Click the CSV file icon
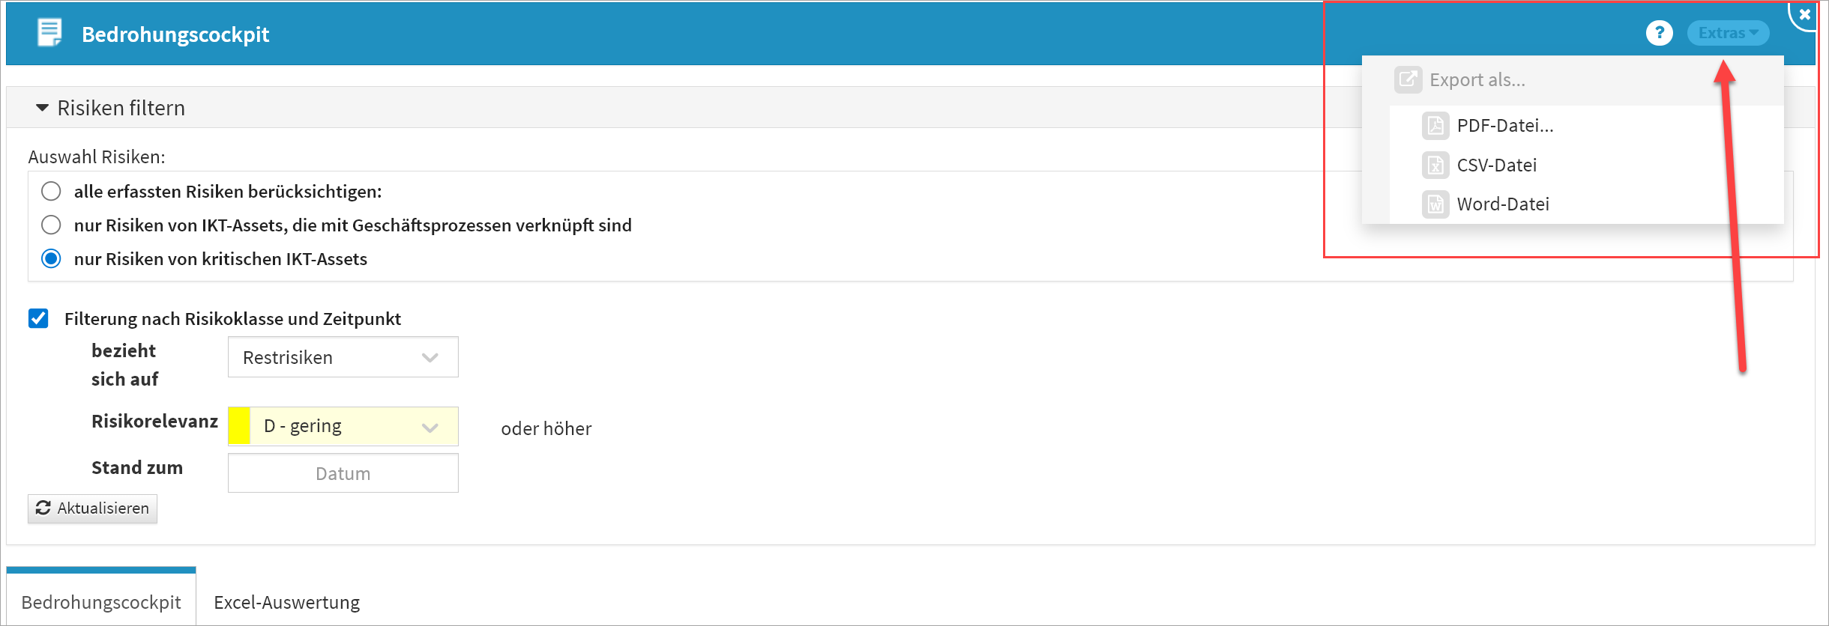The height and width of the screenshot is (626, 1829). coord(1435,165)
